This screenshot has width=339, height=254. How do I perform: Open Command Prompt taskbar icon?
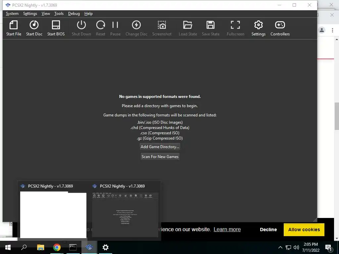coord(73,247)
